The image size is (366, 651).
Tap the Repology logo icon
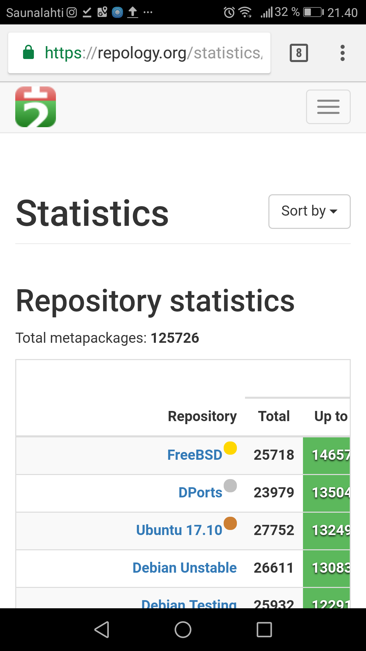click(36, 107)
